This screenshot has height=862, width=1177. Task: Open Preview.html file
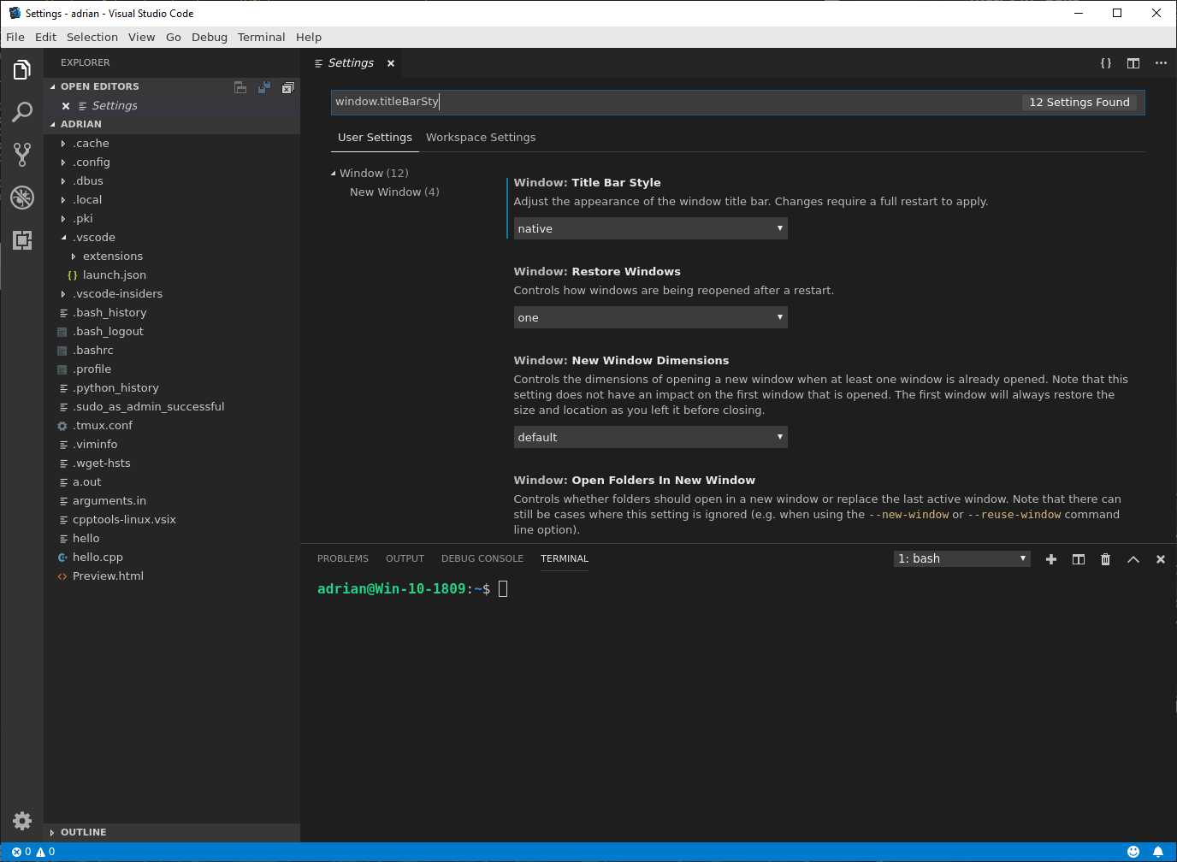(171, 576)
